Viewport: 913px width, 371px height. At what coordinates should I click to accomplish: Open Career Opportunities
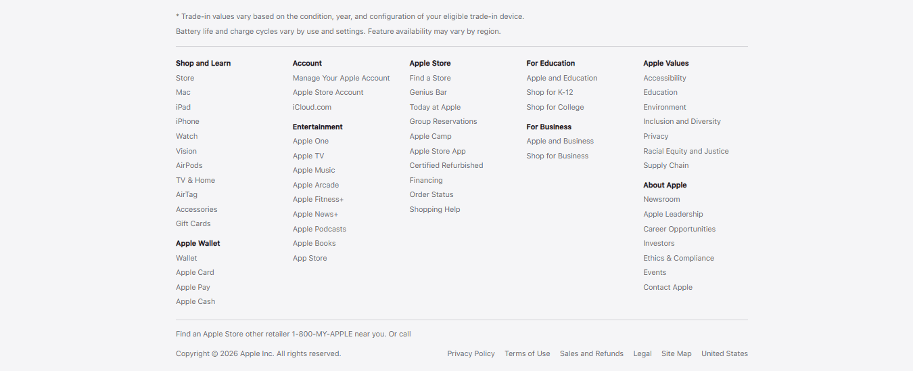click(679, 229)
